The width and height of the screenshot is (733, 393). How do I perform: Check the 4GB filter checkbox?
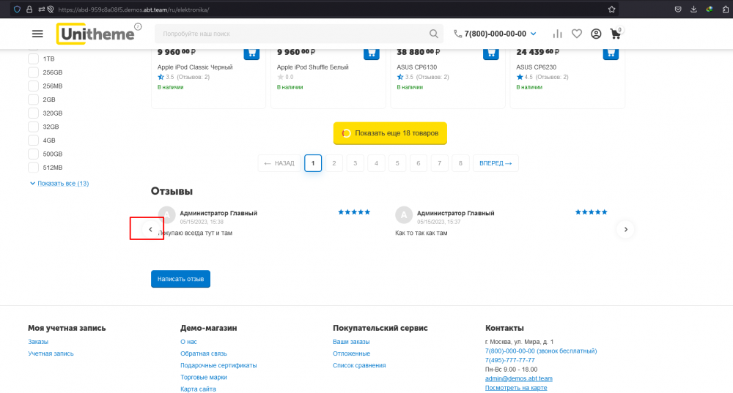click(x=33, y=140)
